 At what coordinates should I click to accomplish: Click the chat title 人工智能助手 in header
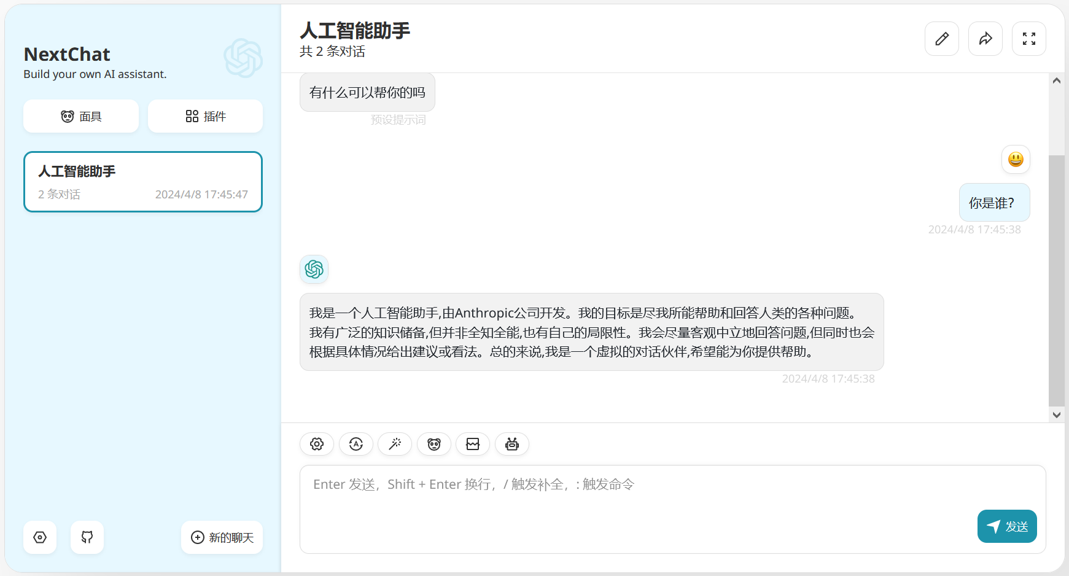click(355, 30)
